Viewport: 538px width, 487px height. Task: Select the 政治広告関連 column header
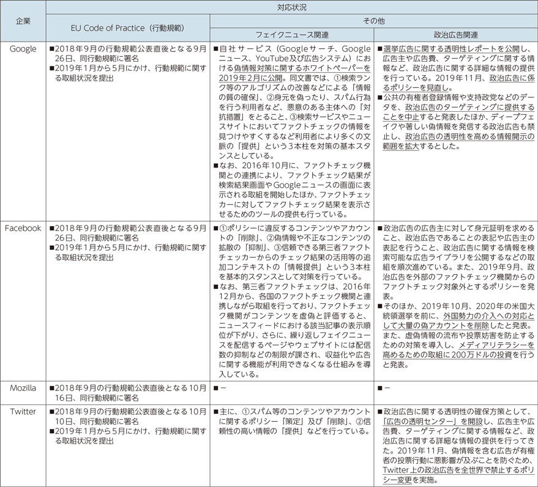455,35
